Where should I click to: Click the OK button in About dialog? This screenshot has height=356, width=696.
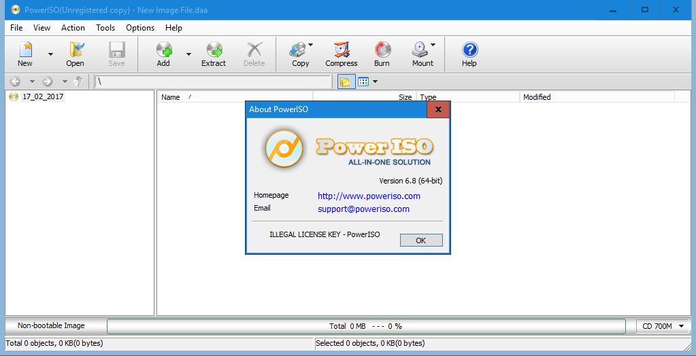pos(421,241)
